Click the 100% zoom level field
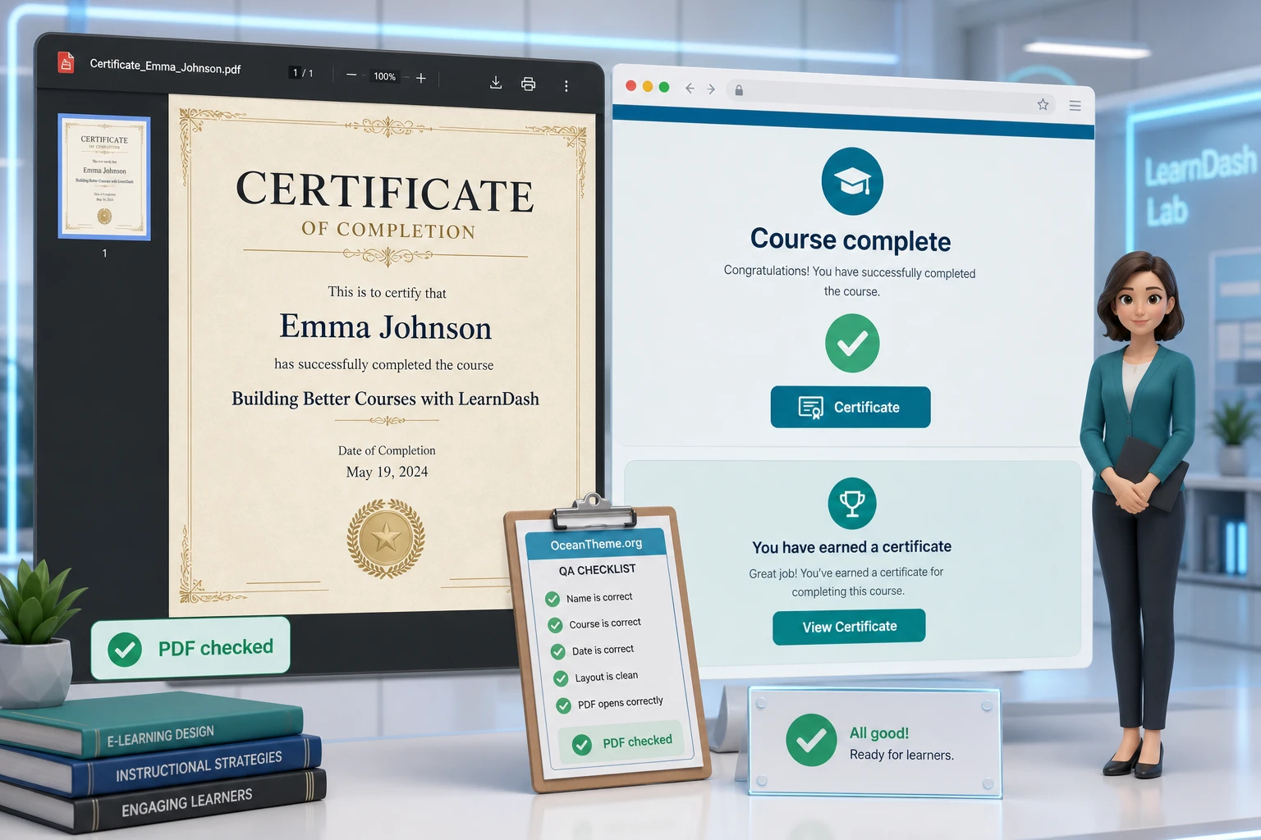 385,76
